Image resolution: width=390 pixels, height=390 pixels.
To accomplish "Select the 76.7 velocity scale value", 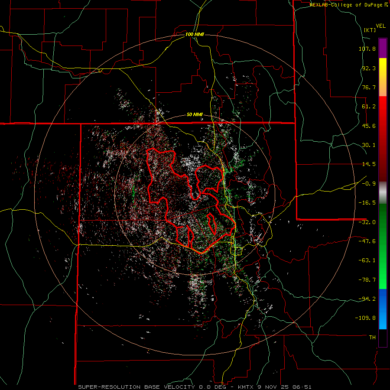I will tap(369, 87).
